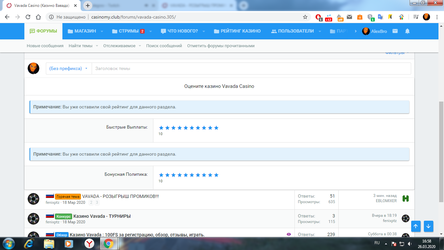Screen dimensions: 444x250
Task: Click the Горячая тема prefix label
Action: [68, 197]
